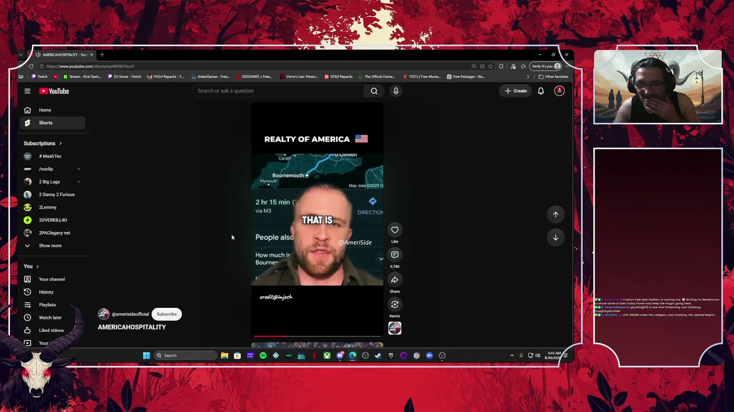Screen dimensions: 734x412
Task: Open Discord from the taskbar
Action: [x=340, y=355]
